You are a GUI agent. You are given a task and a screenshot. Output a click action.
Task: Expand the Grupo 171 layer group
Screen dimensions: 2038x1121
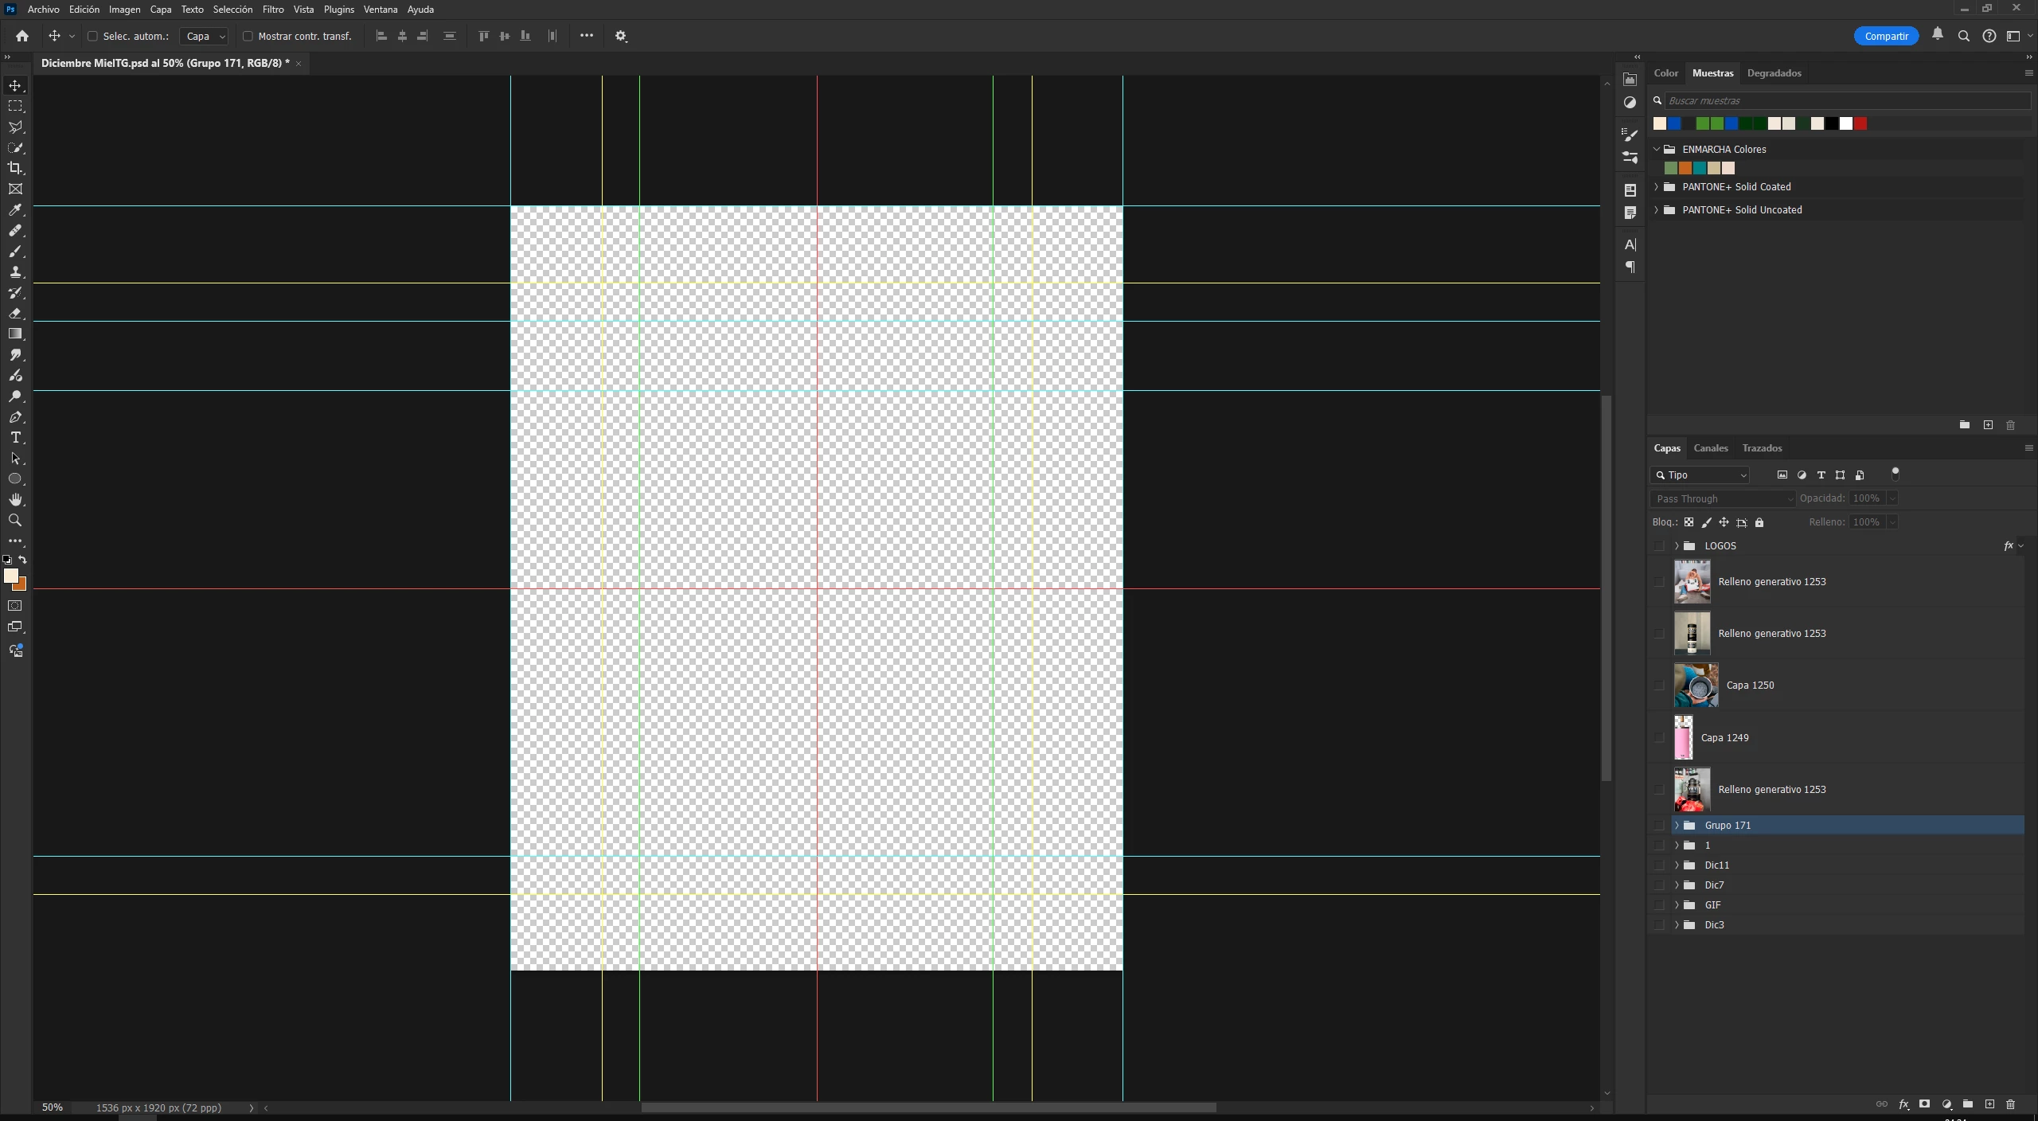tap(1677, 826)
